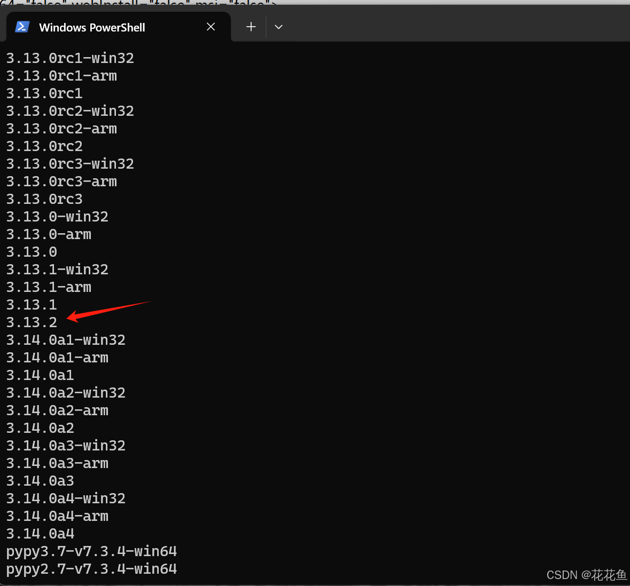The height and width of the screenshot is (586, 630).
Task: Click the line 3.13.1-win32
Action: (57, 270)
